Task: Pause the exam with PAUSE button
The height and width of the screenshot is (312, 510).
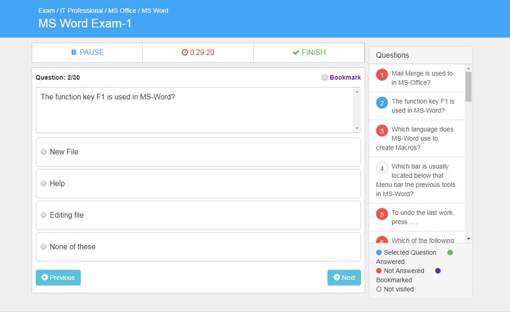Action: [87, 52]
